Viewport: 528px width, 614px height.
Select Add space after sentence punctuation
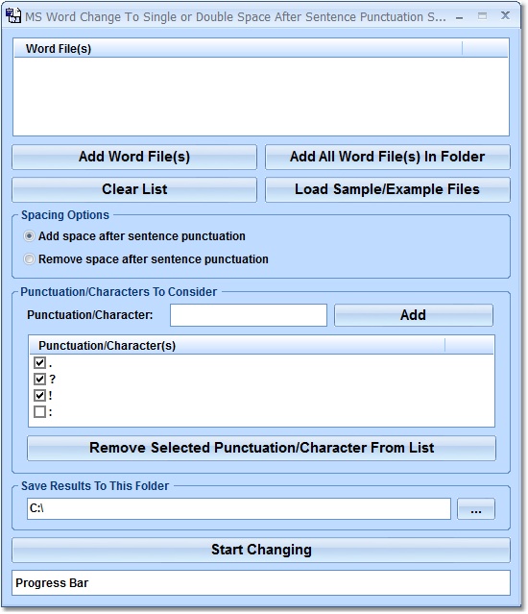click(29, 236)
